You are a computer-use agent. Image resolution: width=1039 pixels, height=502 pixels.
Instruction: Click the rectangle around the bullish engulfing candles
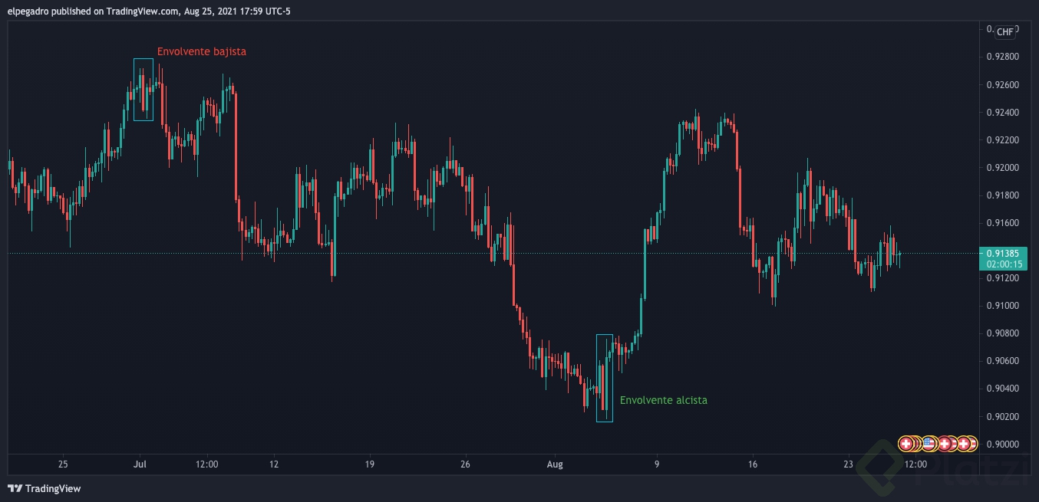pyautogui.click(x=605, y=379)
